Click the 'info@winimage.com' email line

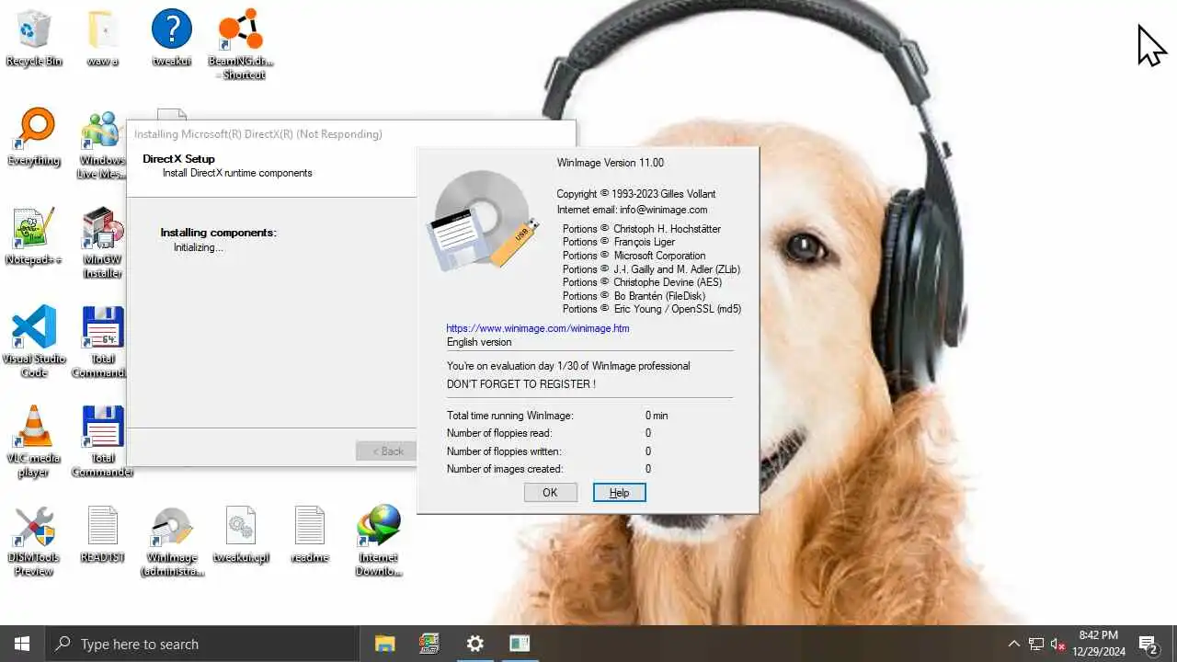point(632,210)
